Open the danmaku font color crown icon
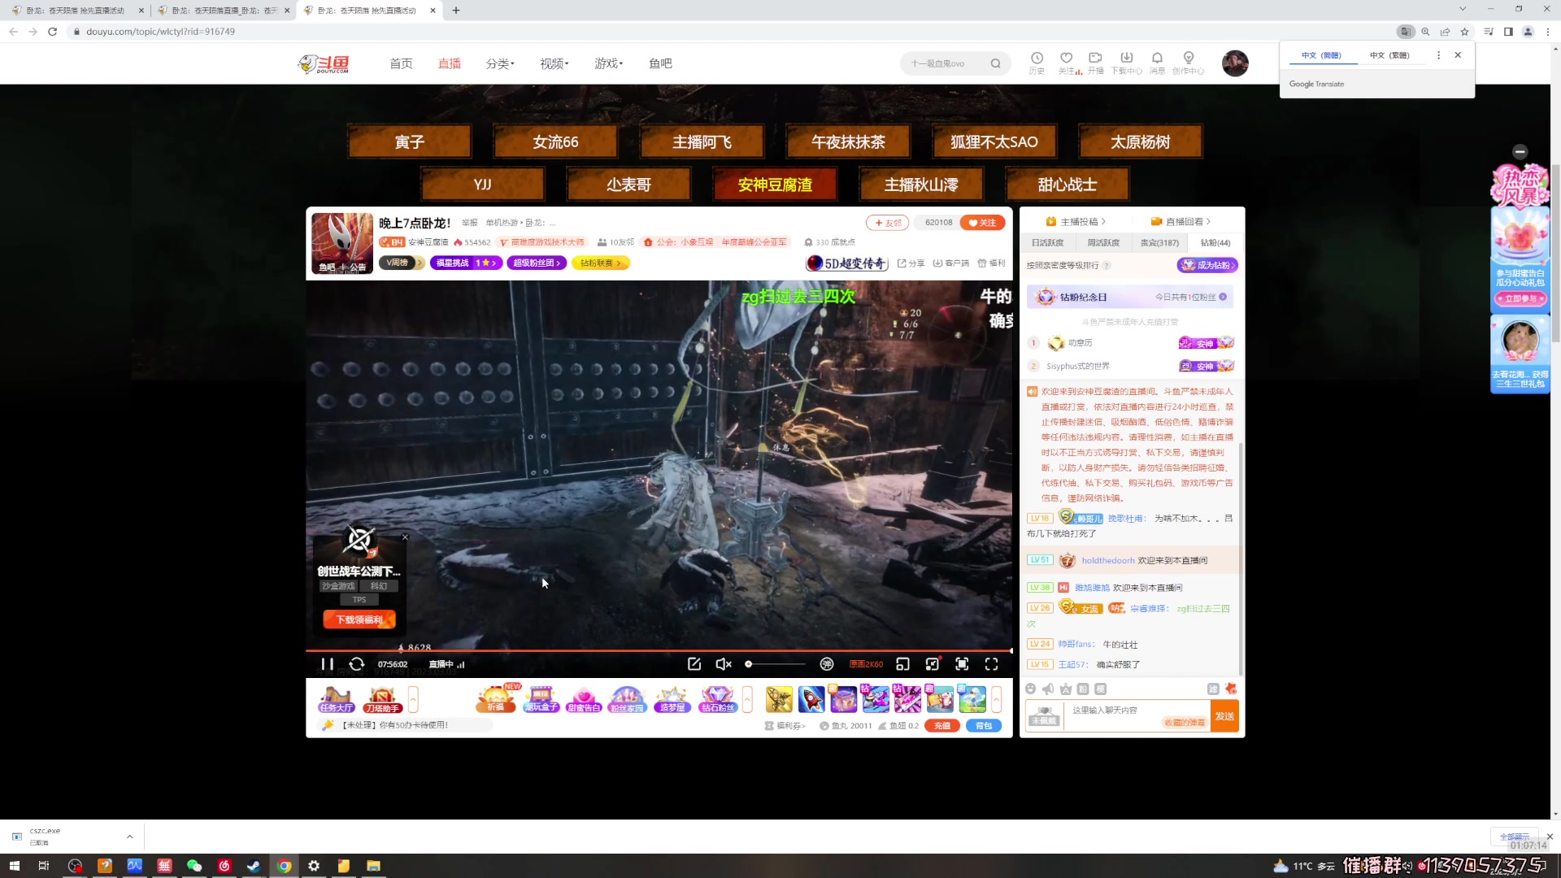 1066,689
